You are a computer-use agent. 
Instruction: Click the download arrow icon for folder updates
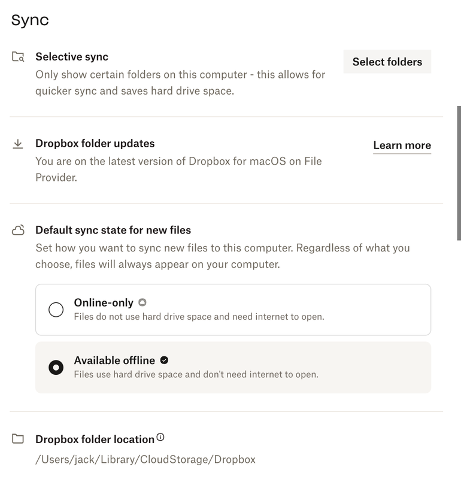click(x=18, y=144)
